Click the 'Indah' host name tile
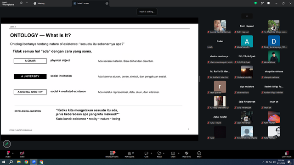This screenshot has width=294, height=165. click(220, 41)
